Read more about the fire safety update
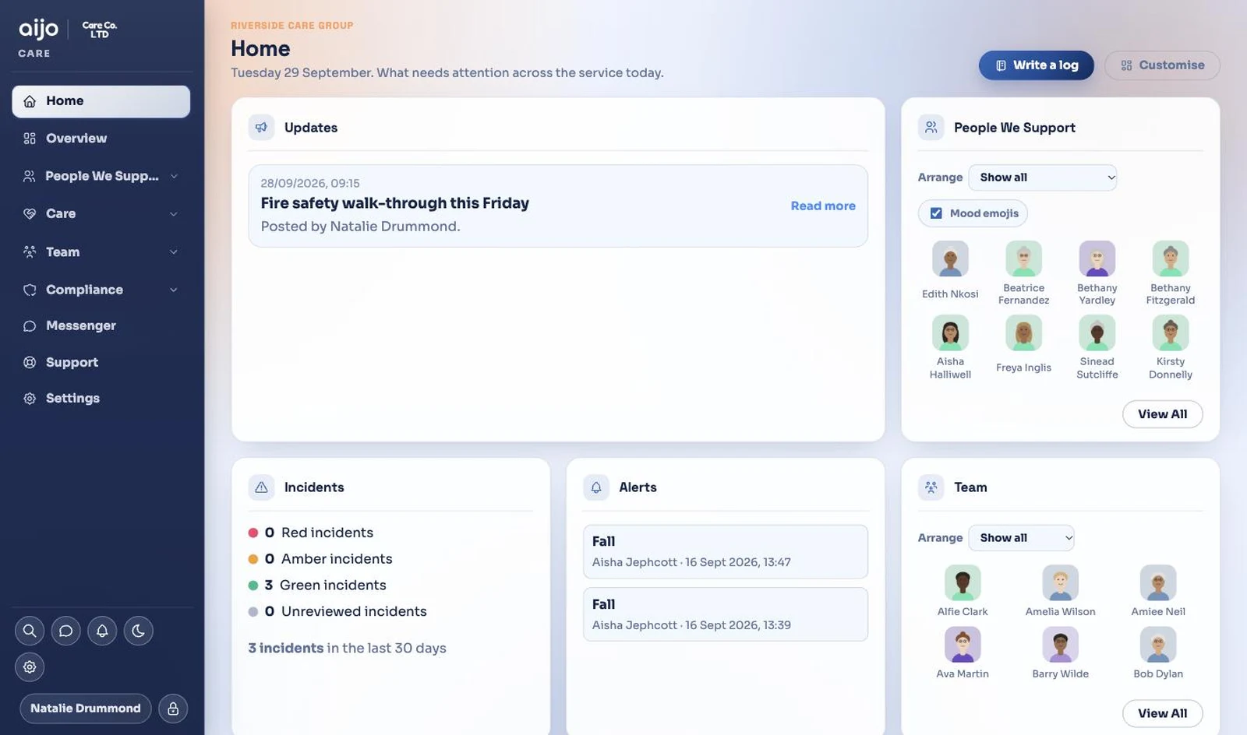 tap(823, 206)
